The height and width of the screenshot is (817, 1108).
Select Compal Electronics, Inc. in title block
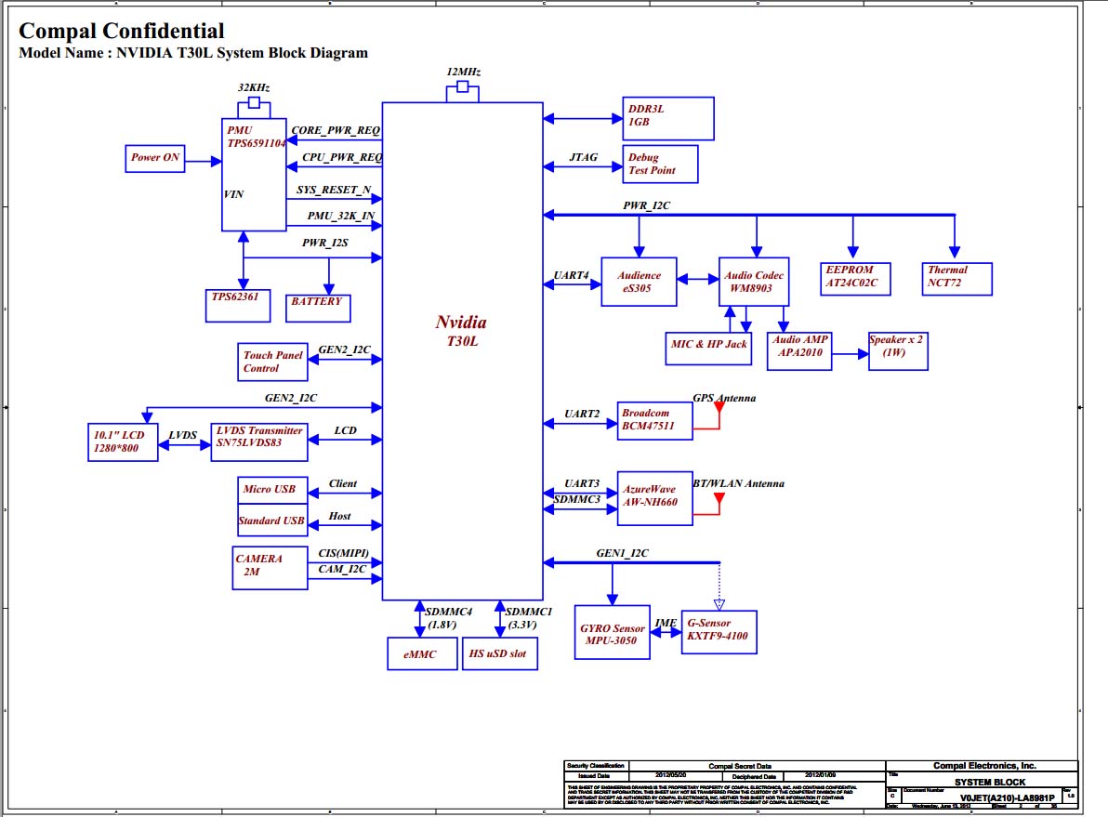[x=984, y=765]
